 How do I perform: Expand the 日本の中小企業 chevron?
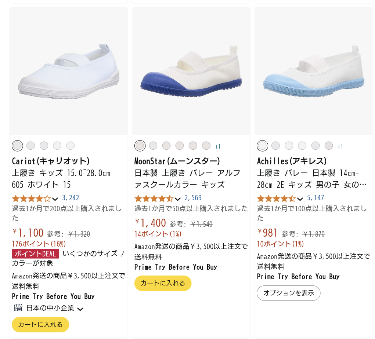(80, 309)
